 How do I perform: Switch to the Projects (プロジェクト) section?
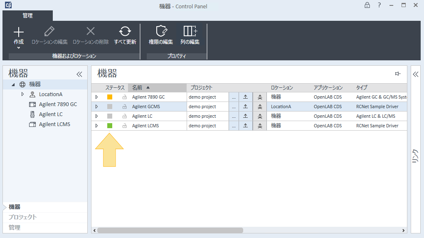coord(23,217)
